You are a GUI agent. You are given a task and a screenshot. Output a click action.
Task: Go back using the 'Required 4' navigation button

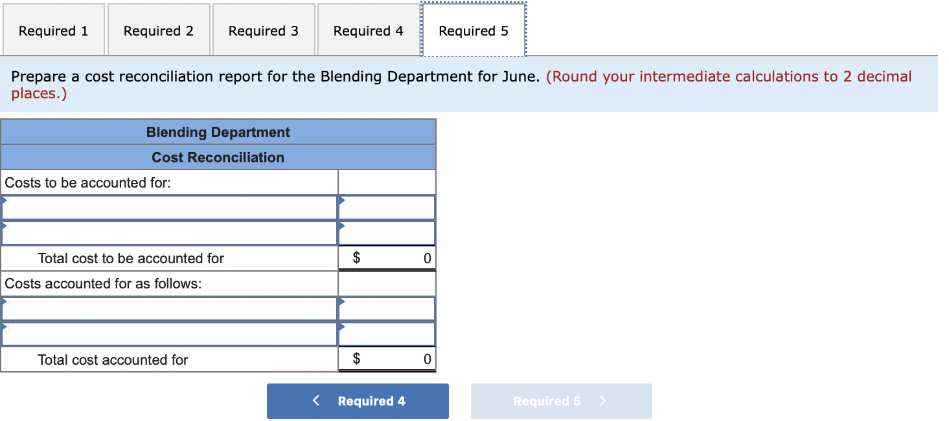tap(357, 401)
